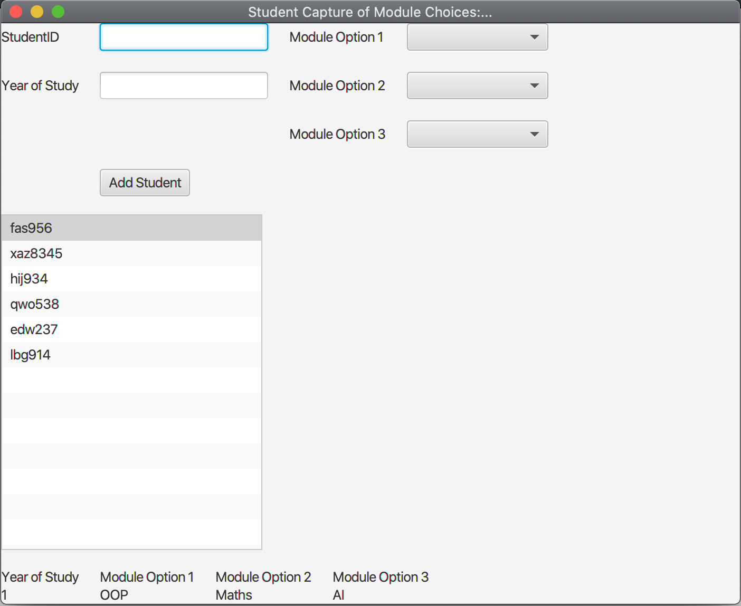Click the bottom Module Option 2 header
The width and height of the screenshot is (741, 606).
pyautogui.click(x=263, y=577)
